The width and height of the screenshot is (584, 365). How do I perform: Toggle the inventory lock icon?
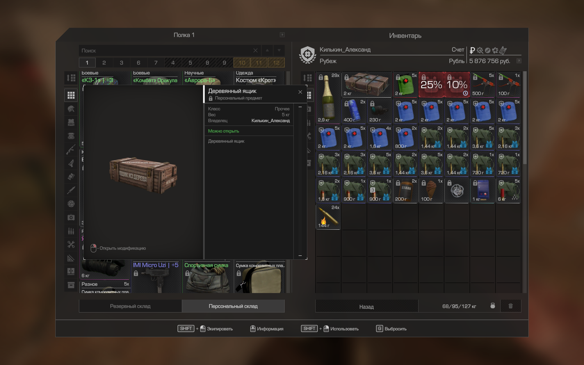coord(493,306)
